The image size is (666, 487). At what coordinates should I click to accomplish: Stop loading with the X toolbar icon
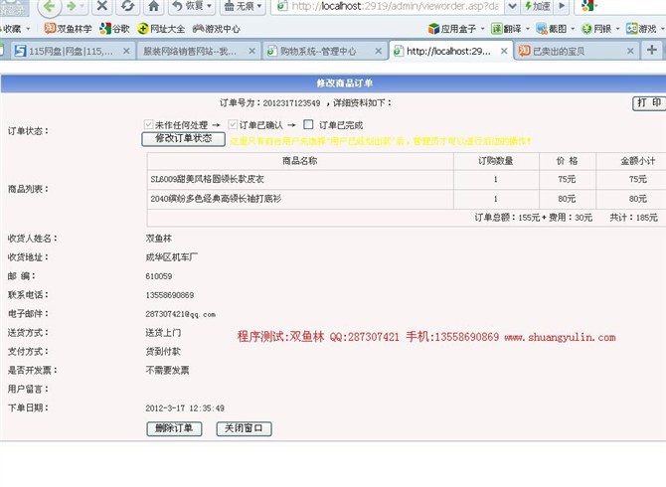[x=102, y=6]
